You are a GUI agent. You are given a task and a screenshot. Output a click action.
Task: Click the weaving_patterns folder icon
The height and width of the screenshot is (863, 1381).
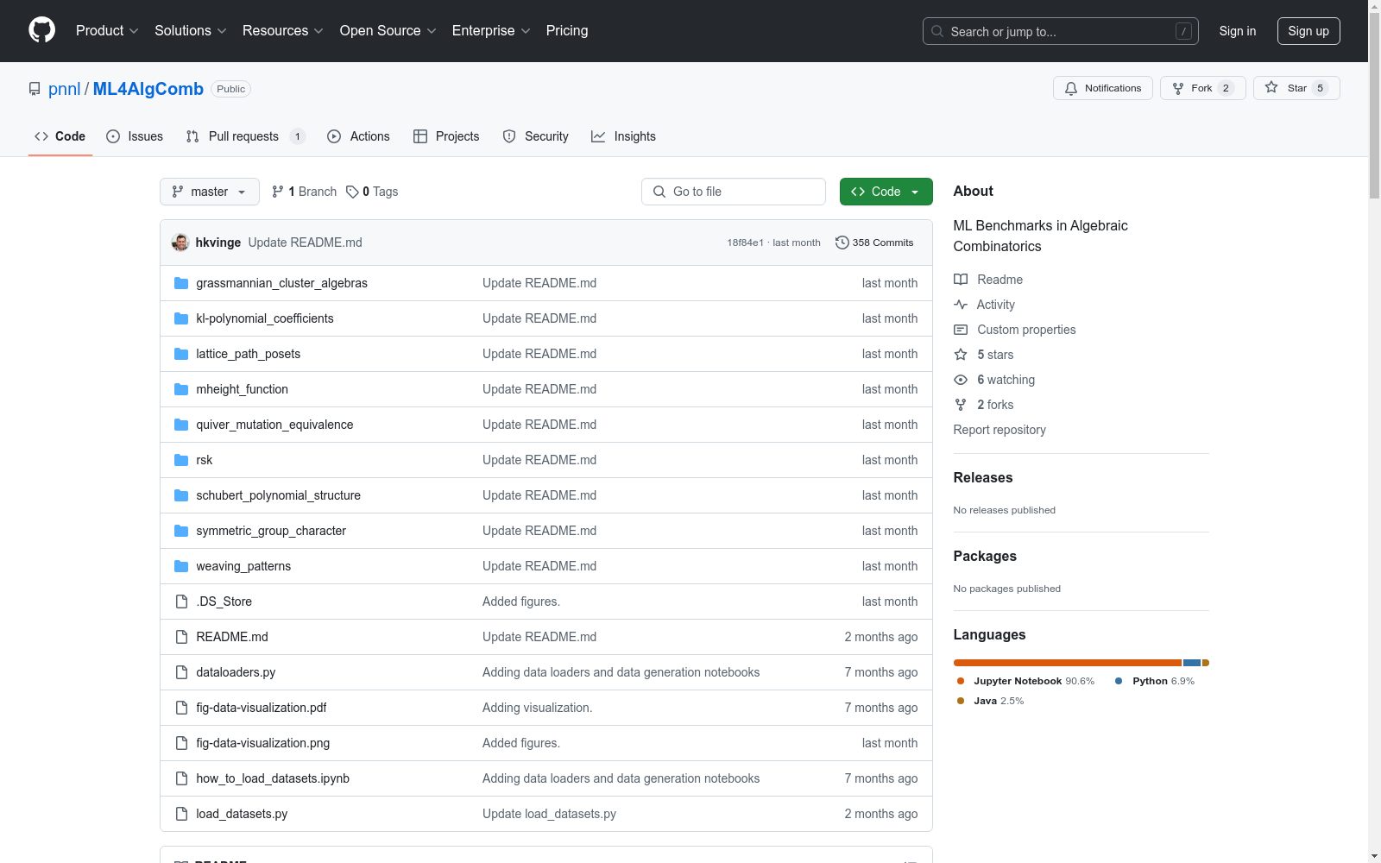[181, 566]
